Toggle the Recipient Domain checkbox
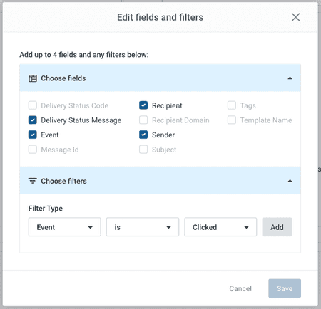 point(143,120)
